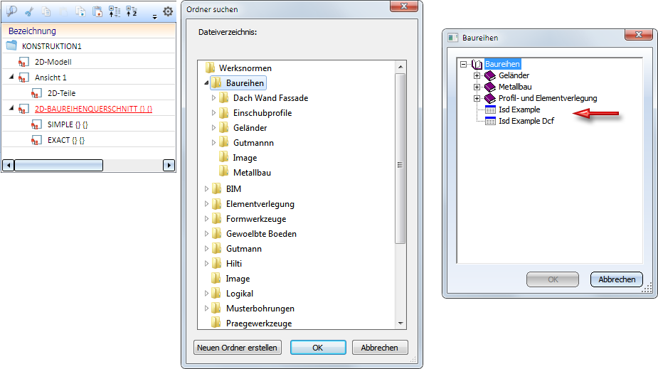658x369 pixels.
Task: Click the paste special clipboard icon
Action: point(97,12)
